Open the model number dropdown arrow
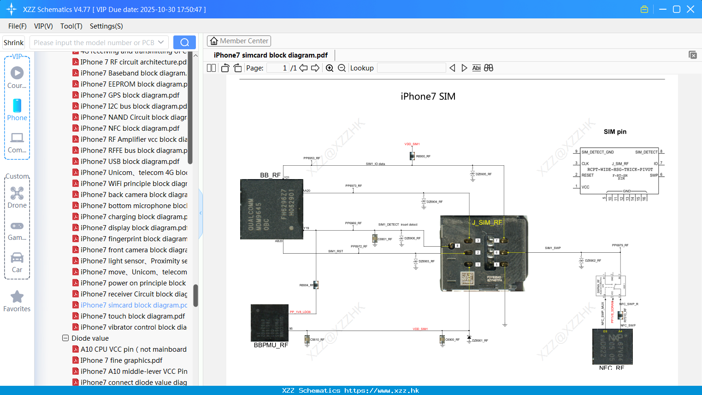This screenshot has width=702, height=395. (x=161, y=42)
